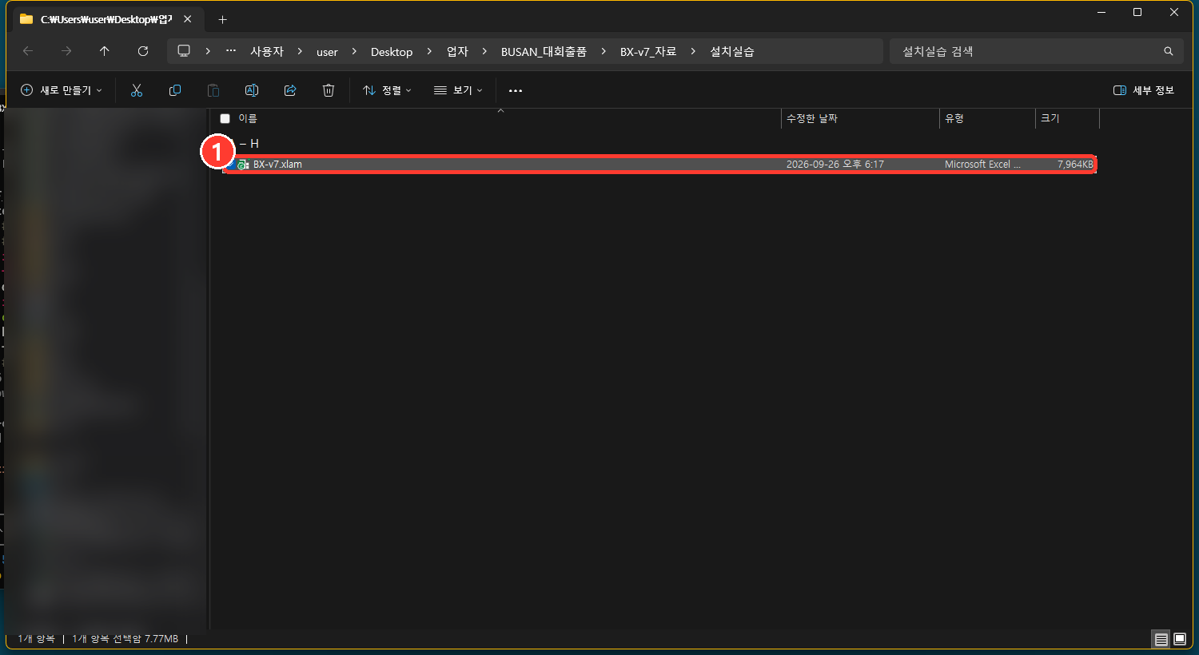Click the Cut scissors icon
The height and width of the screenshot is (655, 1199).
click(137, 90)
